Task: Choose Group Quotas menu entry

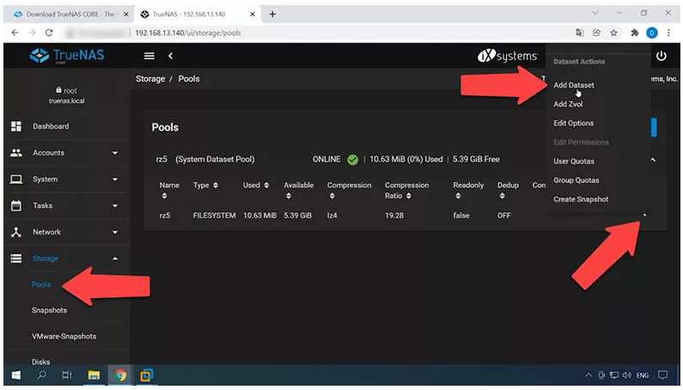Action: (x=576, y=180)
